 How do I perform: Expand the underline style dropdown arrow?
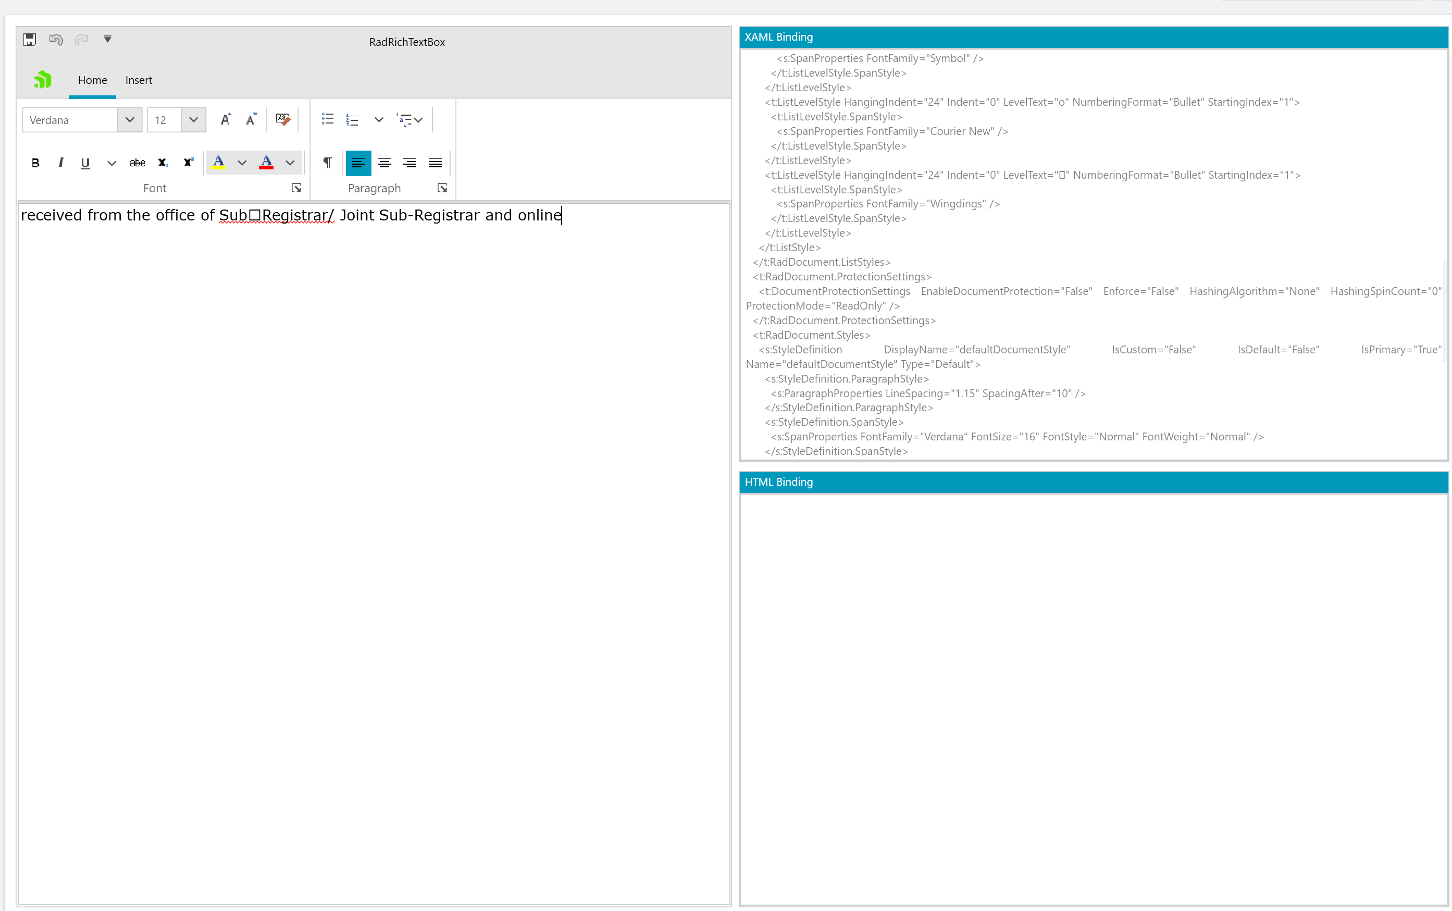[x=111, y=163]
